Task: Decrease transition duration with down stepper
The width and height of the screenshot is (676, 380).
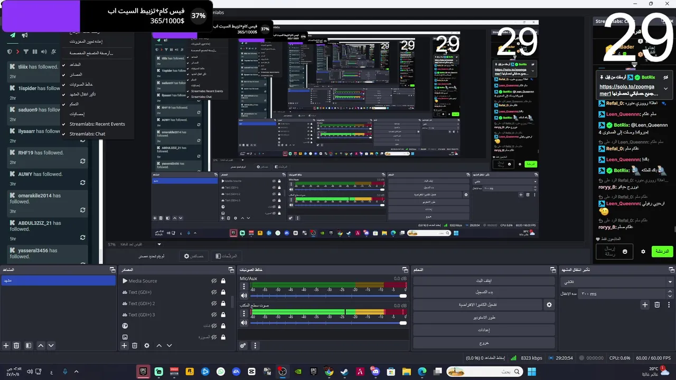Action: [x=669, y=296]
